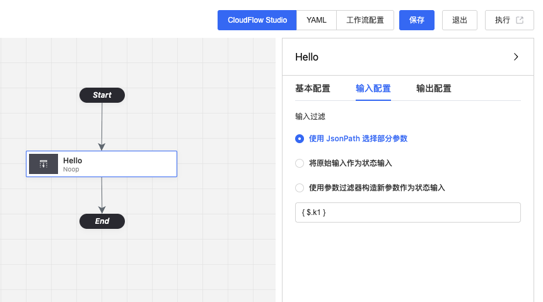The image size is (543, 302).
Task: Switch to the YAML view
Action: [316, 20]
